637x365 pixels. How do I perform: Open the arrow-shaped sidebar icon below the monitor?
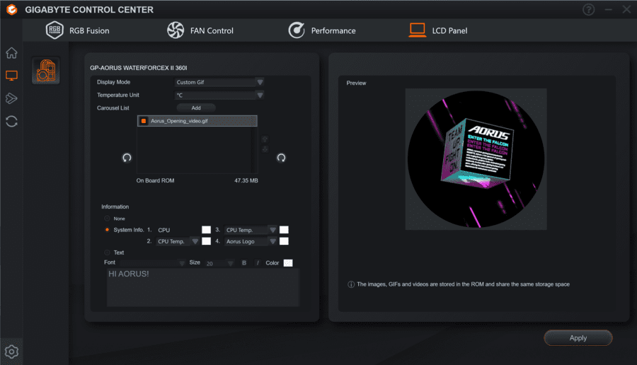tap(11, 98)
